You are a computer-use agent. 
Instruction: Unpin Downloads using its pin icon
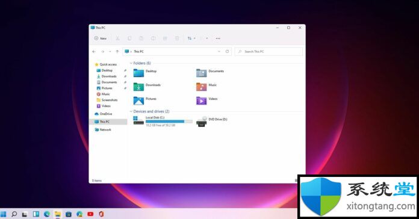pyautogui.click(x=125, y=76)
